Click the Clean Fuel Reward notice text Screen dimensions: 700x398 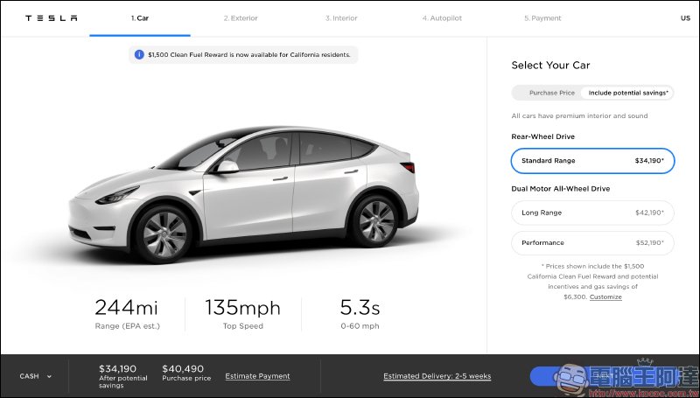point(249,54)
